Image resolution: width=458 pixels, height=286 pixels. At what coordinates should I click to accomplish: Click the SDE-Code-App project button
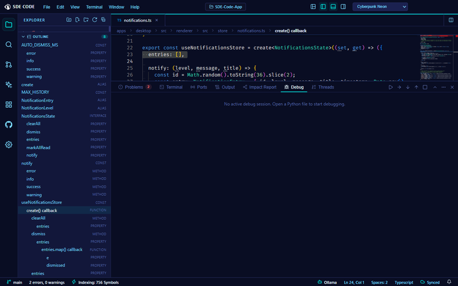(x=225, y=7)
